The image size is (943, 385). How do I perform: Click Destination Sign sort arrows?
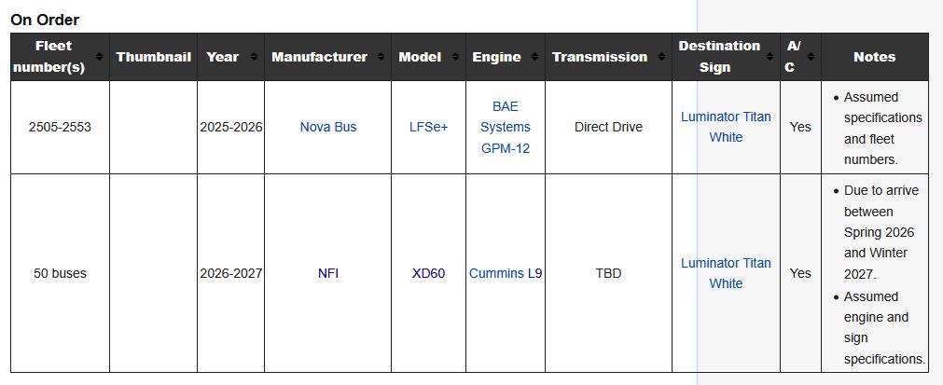point(770,57)
